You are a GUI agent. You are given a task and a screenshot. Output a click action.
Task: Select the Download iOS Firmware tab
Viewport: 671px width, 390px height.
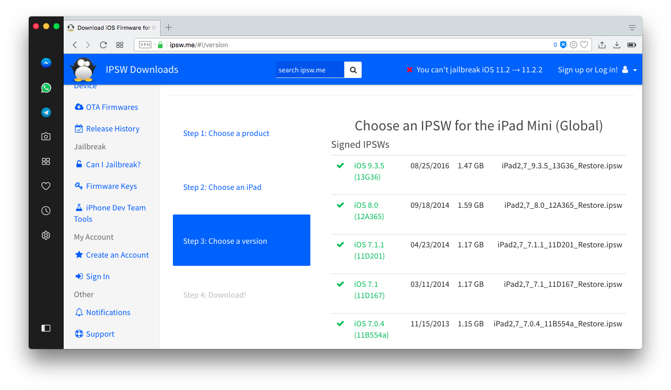(112, 28)
